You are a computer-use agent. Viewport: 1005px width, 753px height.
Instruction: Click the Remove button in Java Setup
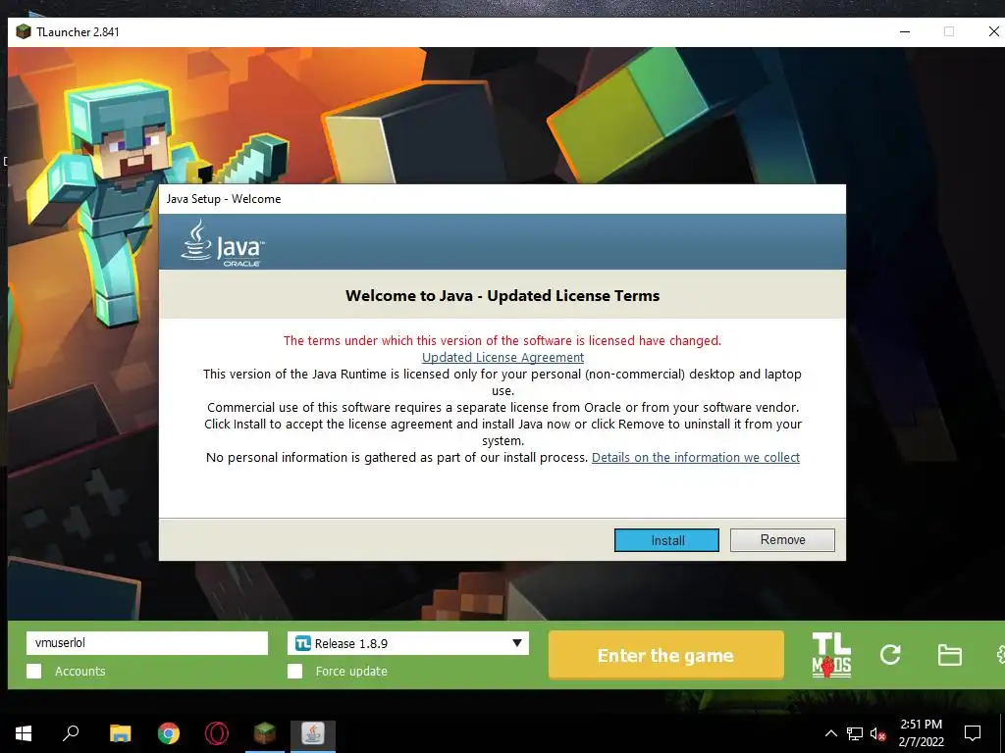pyautogui.click(x=782, y=540)
